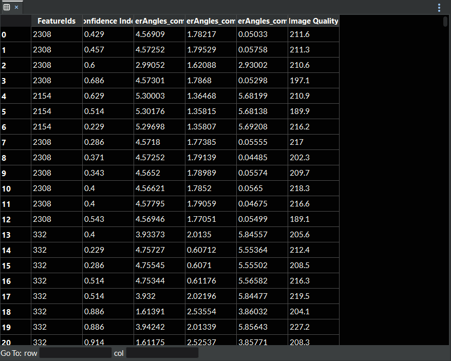This screenshot has height=361, width=451.
Task: Select the leftmost EulerAngles column header
Action: [x=159, y=21]
